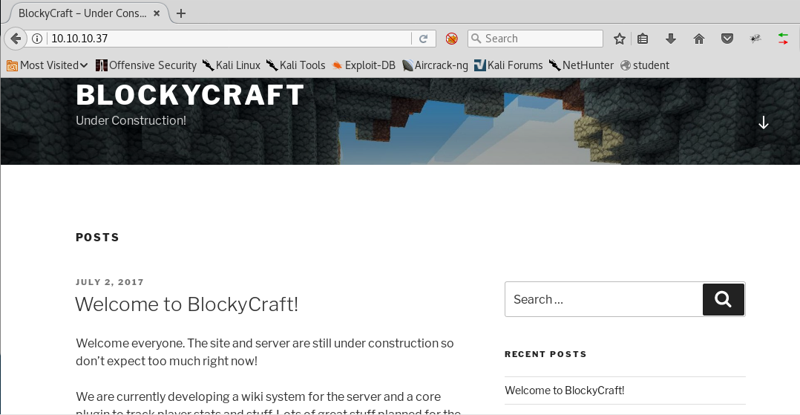This screenshot has height=415, width=800.
Task: Click the NoScript blocked-scripts icon
Action: coord(451,39)
